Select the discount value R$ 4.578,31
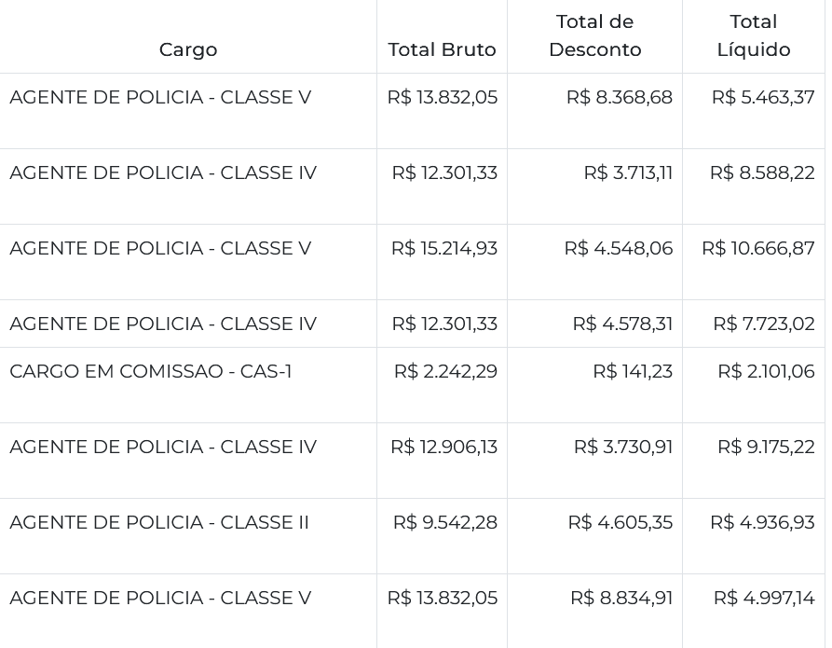The image size is (832, 648). pos(622,324)
